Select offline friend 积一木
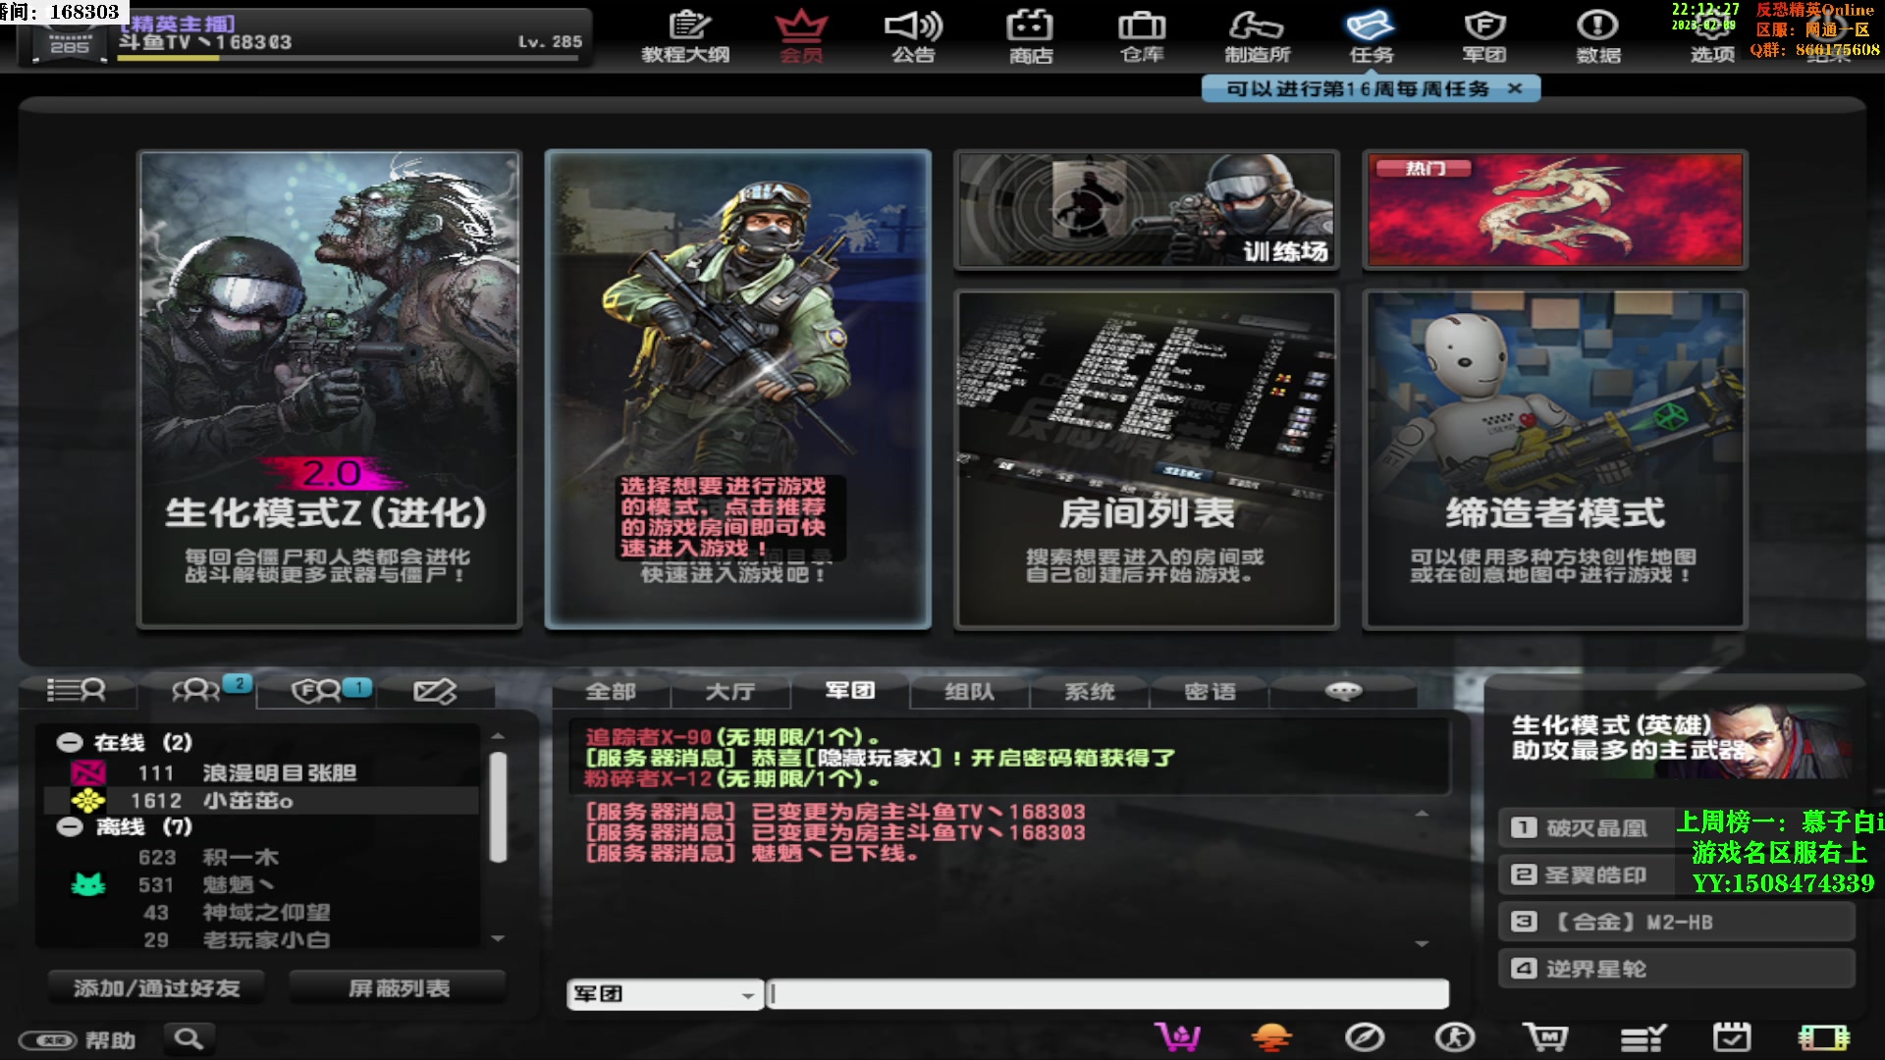Image resolution: width=1885 pixels, height=1060 pixels. tap(261, 857)
